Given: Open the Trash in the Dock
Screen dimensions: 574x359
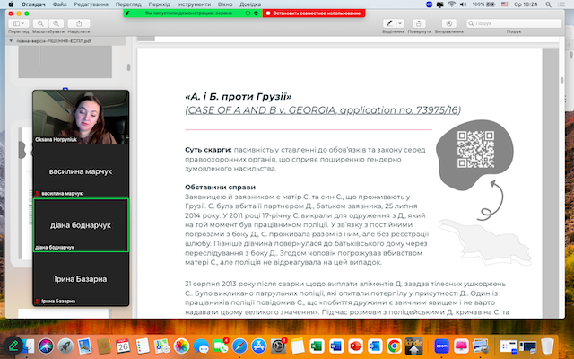Looking at the screenshot, I should click(x=547, y=346).
